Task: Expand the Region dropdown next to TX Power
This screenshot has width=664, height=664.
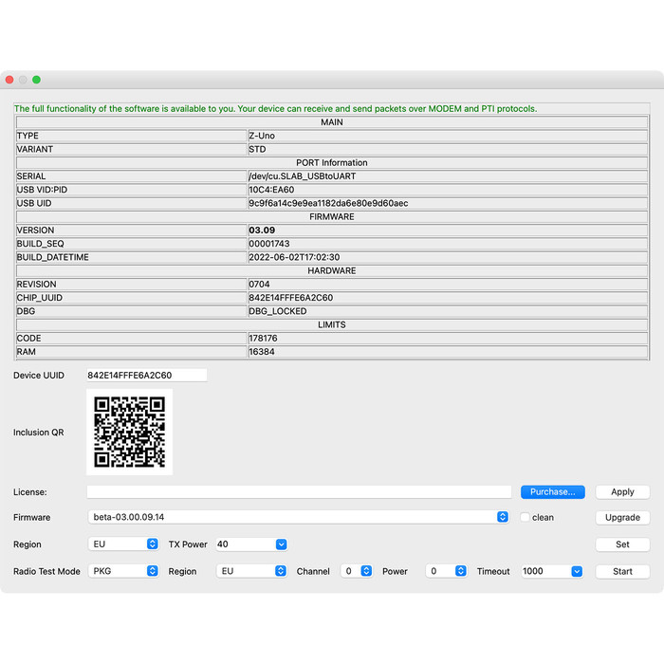Action: tap(124, 544)
